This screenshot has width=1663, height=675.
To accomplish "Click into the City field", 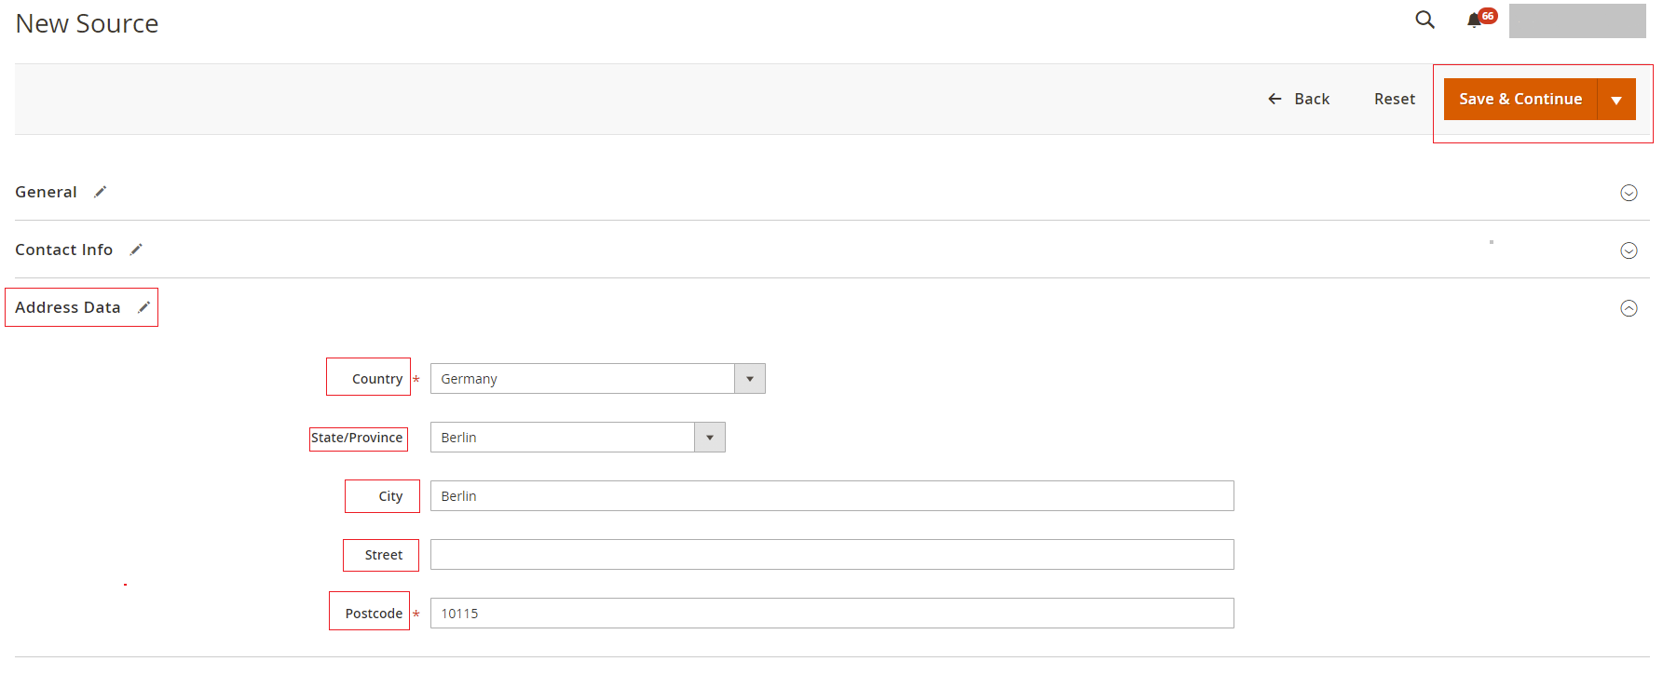I will tap(831, 496).
